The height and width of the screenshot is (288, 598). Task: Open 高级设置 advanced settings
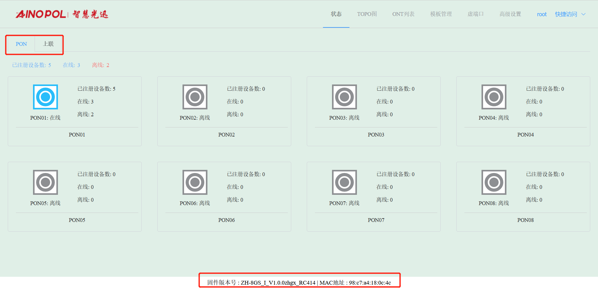tap(510, 14)
